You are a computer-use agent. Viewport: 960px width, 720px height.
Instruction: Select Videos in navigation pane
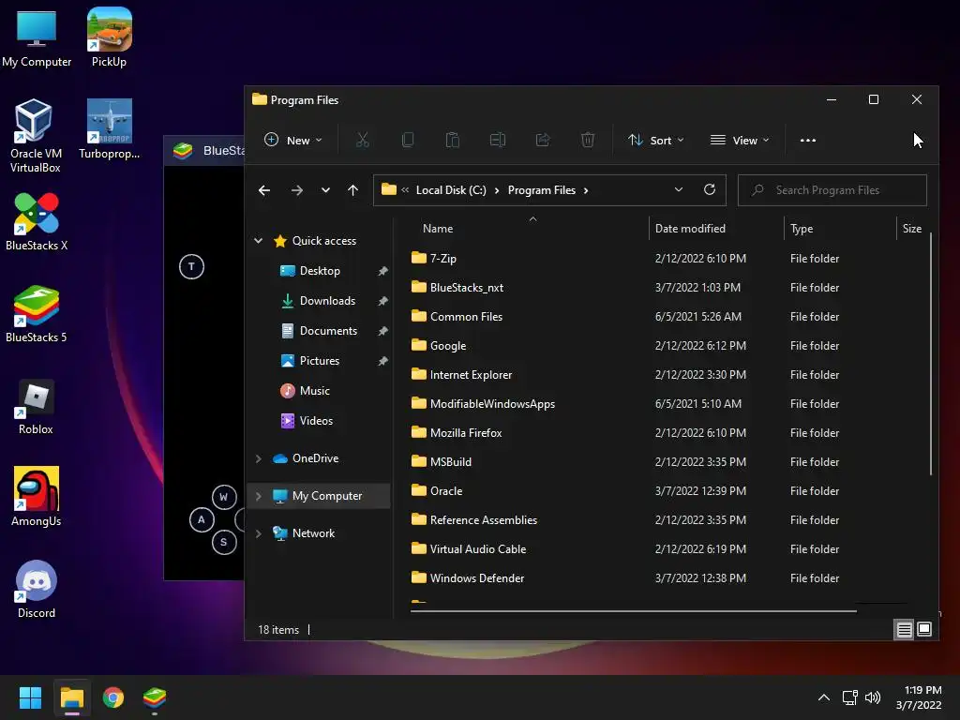pos(319,421)
